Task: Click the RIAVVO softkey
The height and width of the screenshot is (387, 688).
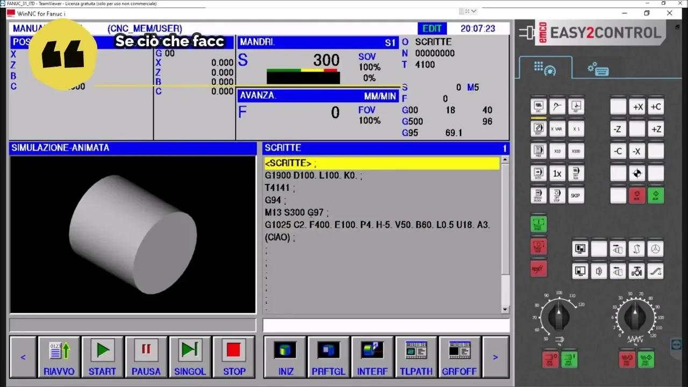Action: [59, 357]
